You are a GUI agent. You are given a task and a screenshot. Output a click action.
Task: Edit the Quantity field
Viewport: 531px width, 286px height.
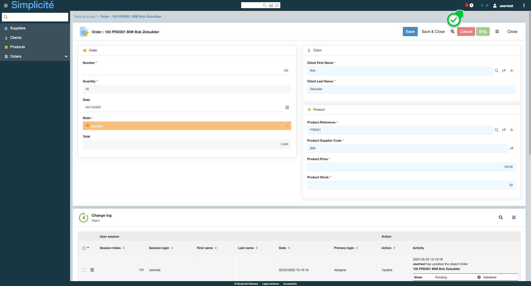pyautogui.click(x=187, y=89)
